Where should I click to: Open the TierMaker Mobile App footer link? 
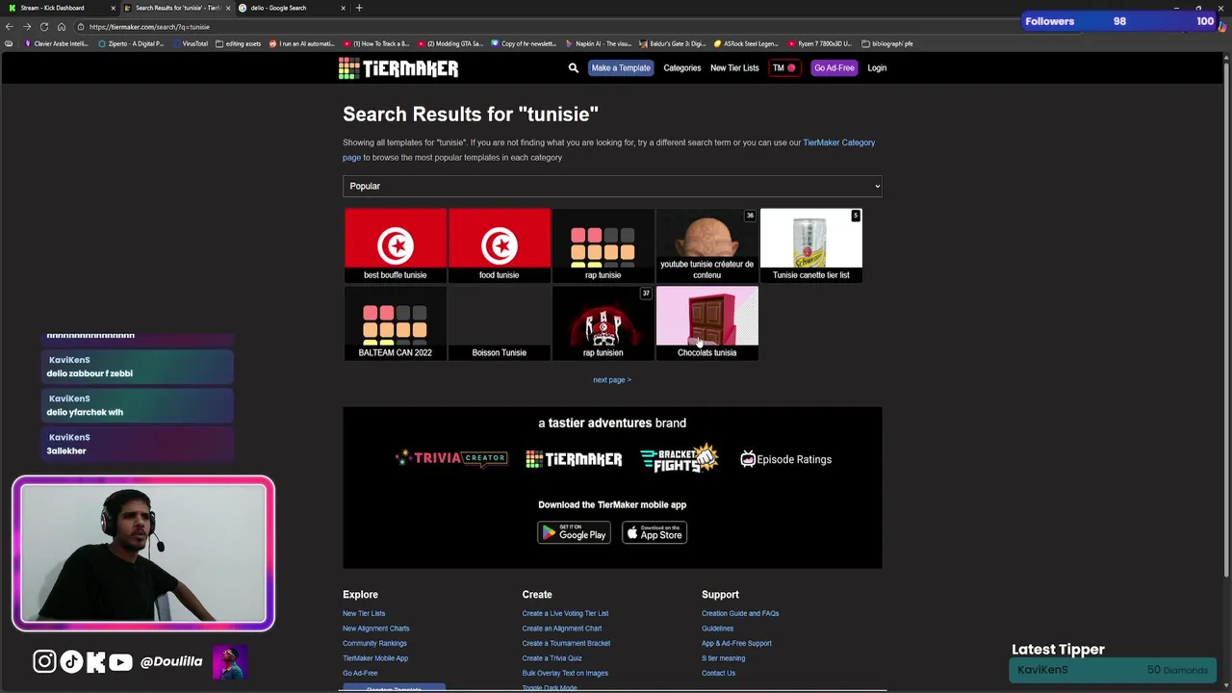pos(375,658)
